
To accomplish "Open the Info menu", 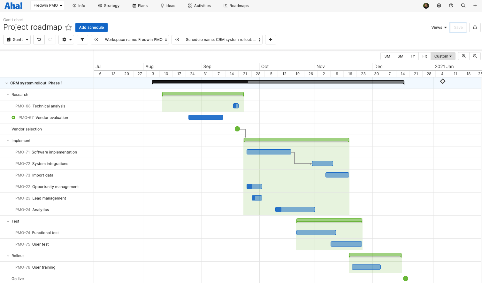I will (79, 6).
